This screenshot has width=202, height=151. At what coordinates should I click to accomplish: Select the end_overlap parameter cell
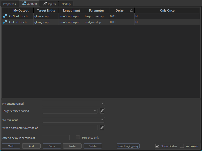93,22
